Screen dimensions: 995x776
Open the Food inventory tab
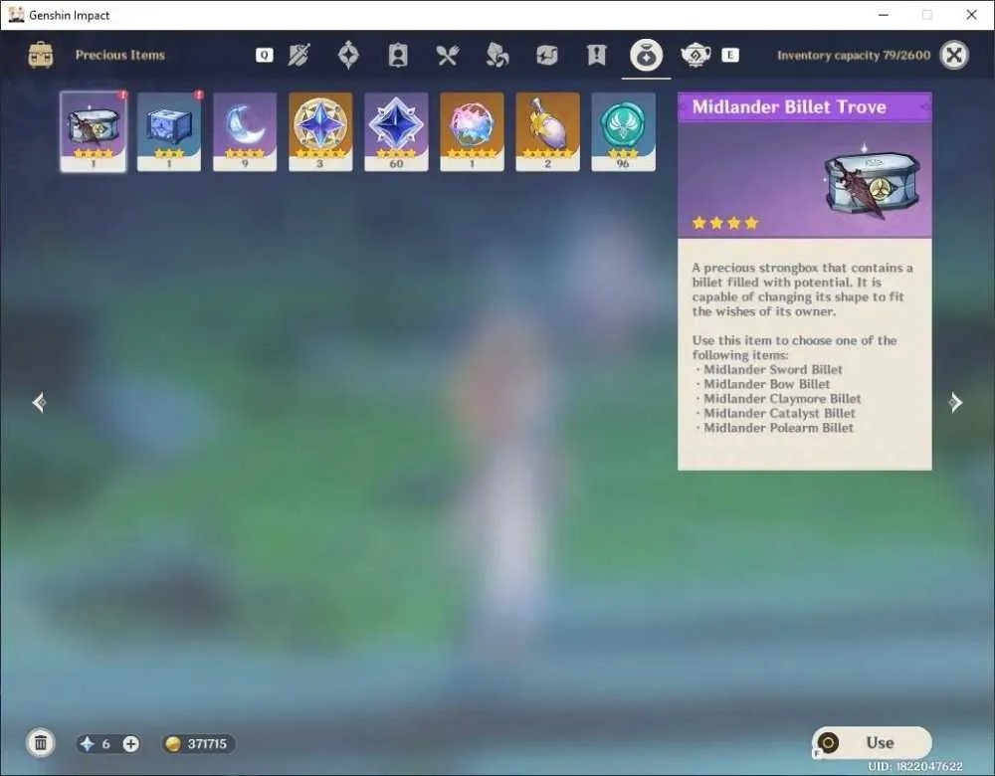point(448,55)
